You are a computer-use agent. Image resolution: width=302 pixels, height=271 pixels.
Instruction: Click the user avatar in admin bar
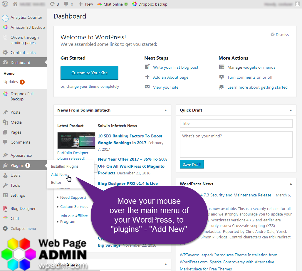[x=297, y=4]
